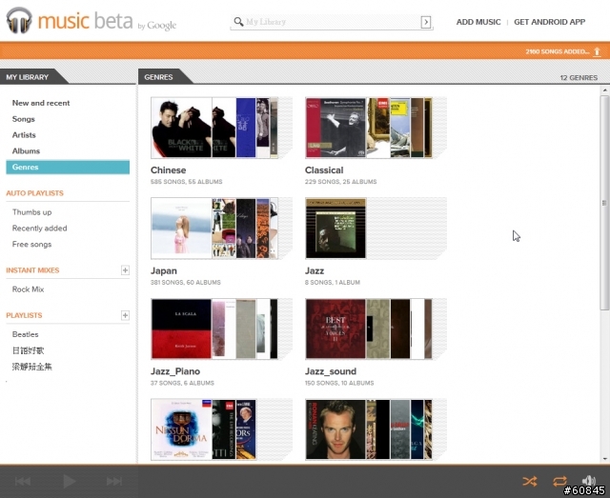Click the 585 SONGS, 55 ALBUMS text

pyautogui.click(x=187, y=182)
